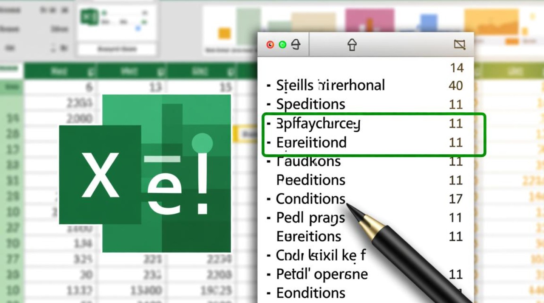Select the "Speditions" list item
544x303 pixels.
pos(310,104)
